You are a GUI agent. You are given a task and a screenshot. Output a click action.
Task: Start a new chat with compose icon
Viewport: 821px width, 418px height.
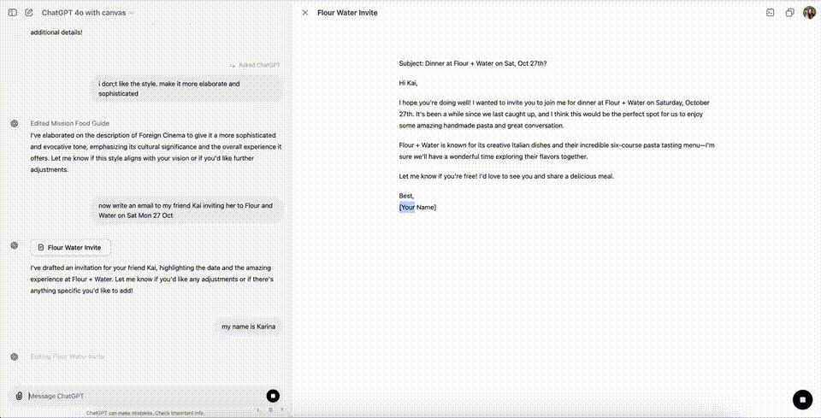click(29, 13)
